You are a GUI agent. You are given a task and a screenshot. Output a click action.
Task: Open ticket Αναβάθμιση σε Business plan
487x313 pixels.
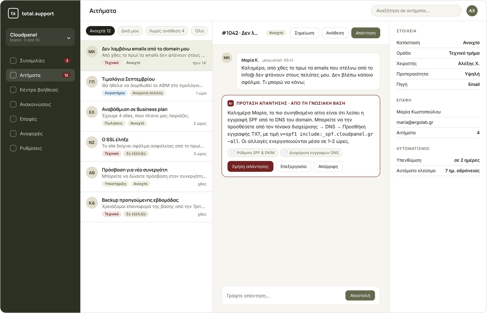146,116
